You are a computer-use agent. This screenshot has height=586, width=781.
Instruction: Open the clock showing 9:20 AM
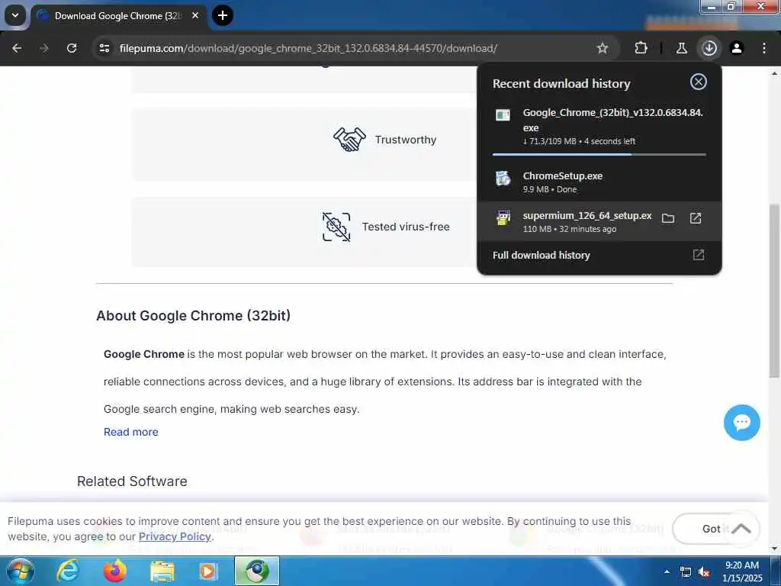(x=742, y=572)
